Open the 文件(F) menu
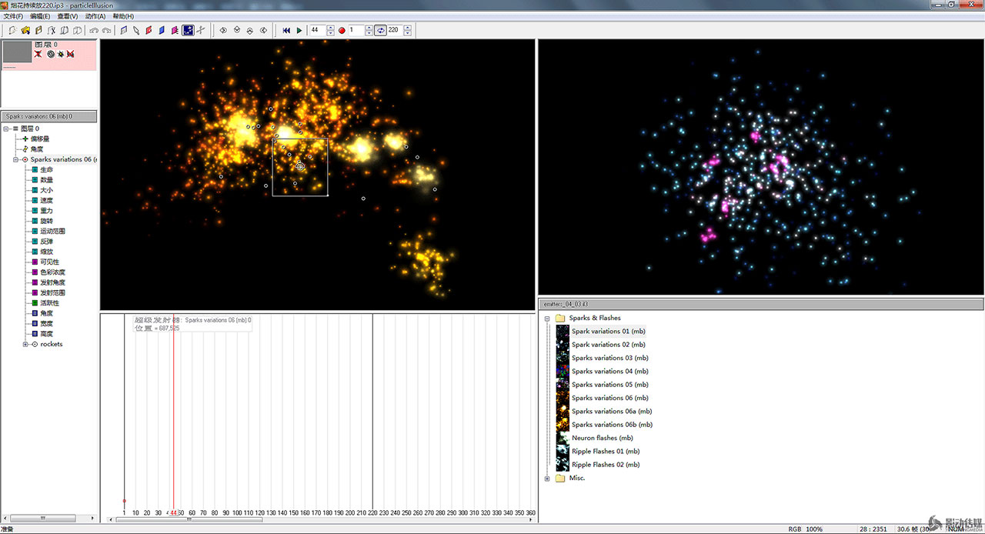This screenshot has height=534, width=985. 13,16
